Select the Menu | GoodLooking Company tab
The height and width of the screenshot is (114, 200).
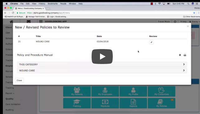click(x=30, y=8)
